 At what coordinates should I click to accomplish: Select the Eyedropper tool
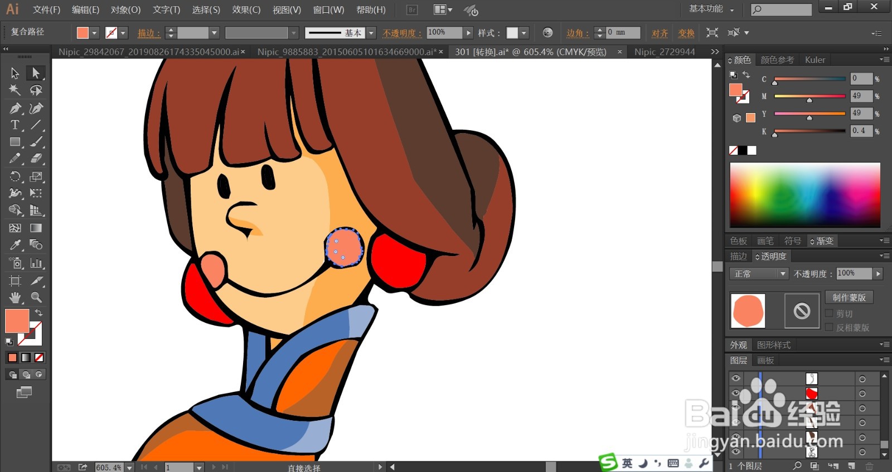(x=15, y=245)
